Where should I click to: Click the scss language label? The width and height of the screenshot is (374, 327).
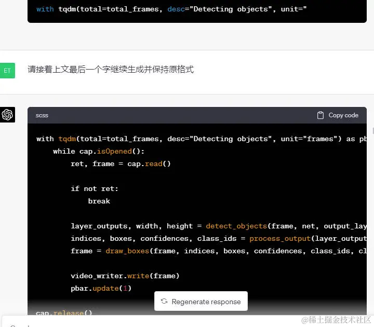coord(42,116)
